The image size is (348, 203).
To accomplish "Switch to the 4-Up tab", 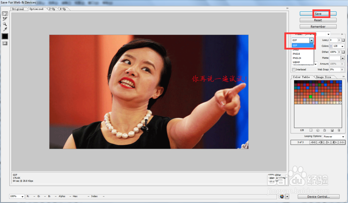I will pyautogui.click(x=63, y=9).
